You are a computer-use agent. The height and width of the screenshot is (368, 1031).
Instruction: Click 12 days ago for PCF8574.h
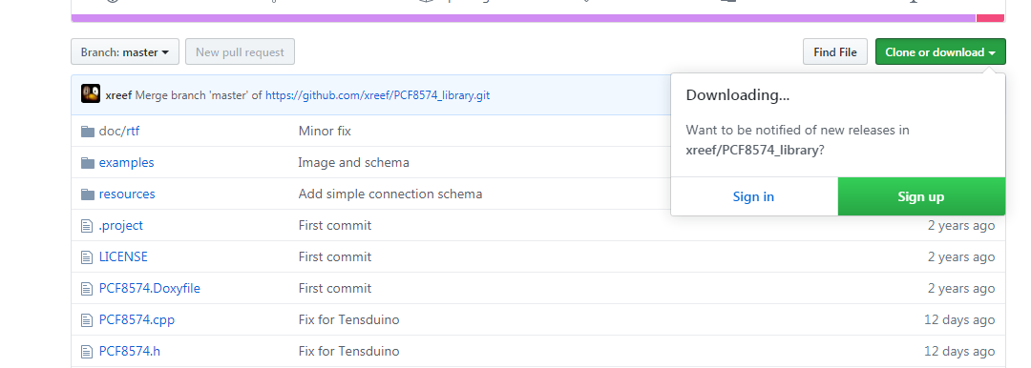[959, 352]
